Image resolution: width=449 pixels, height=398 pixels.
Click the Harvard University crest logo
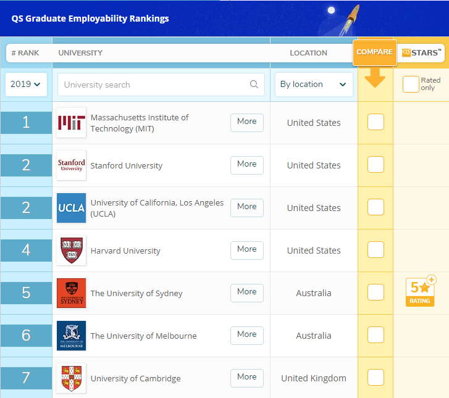pyautogui.click(x=71, y=251)
